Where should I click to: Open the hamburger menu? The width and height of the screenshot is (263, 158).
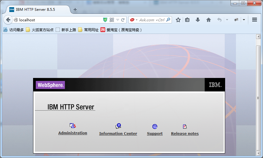[255, 20]
